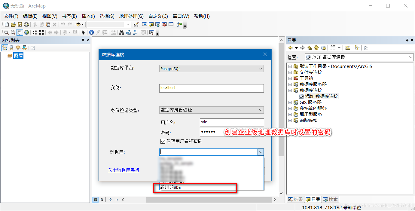Switch to List By Drawing Order

point(5,48)
